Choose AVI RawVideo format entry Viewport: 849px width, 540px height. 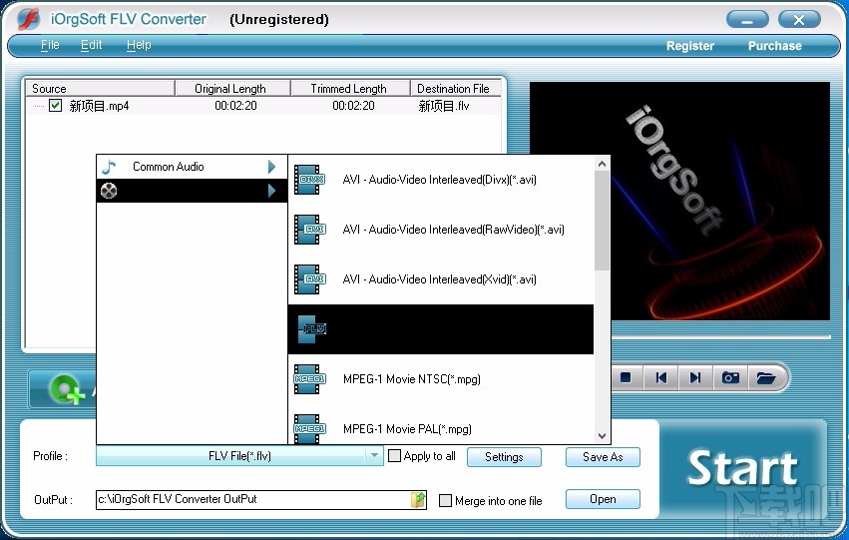point(441,230)
